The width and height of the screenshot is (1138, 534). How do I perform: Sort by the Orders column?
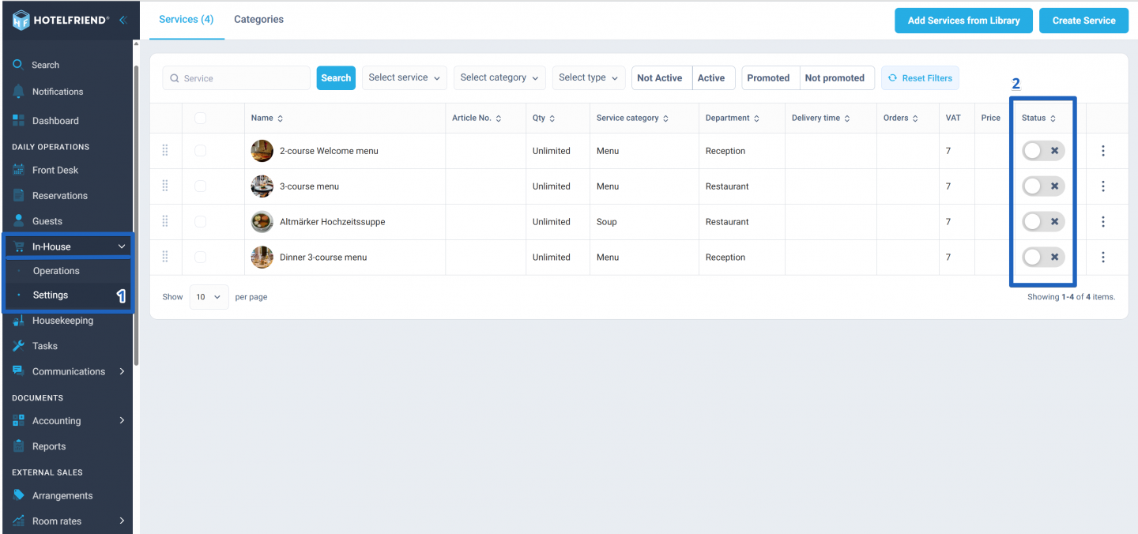(x=915, y=118)
